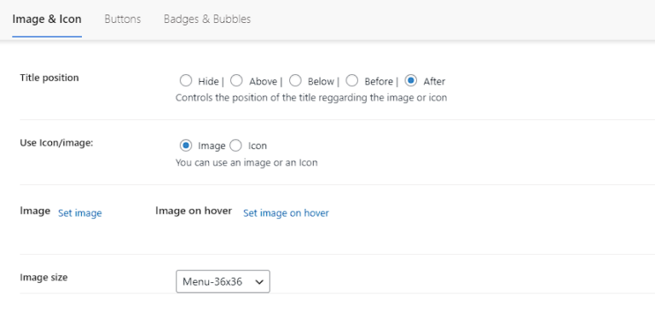Pick Before as title position
The image size is (655, 335).
[x=351, y=80]
